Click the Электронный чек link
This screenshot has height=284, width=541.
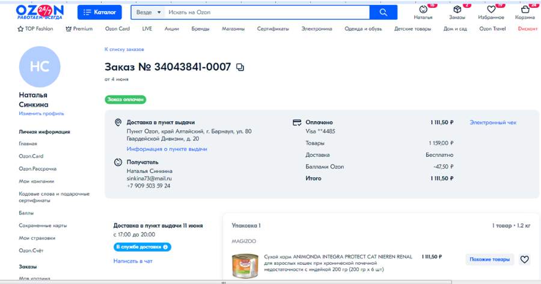point(492,122)
